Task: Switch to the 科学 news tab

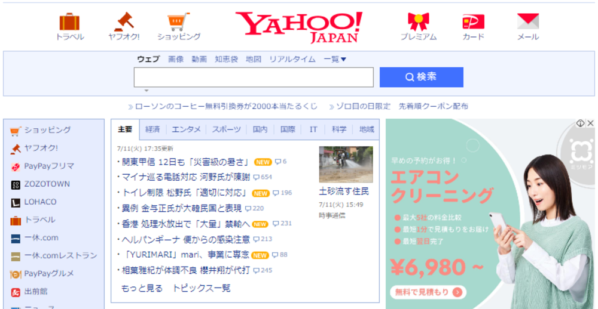Action: click(338, 129)
